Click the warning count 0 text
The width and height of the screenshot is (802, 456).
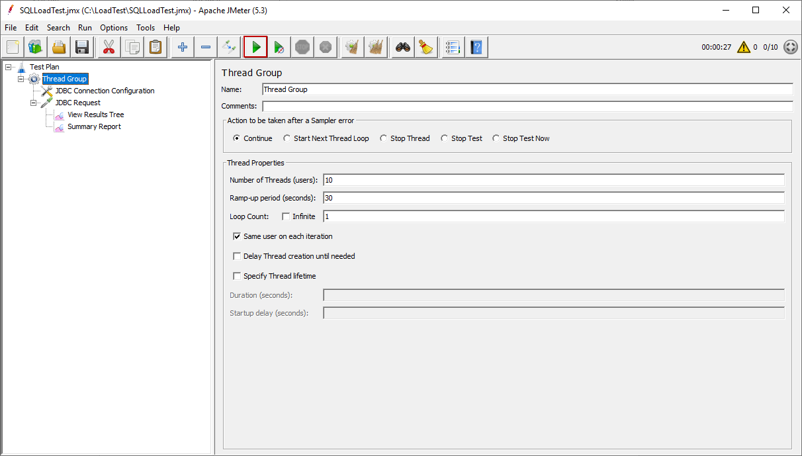click(755, 47)
